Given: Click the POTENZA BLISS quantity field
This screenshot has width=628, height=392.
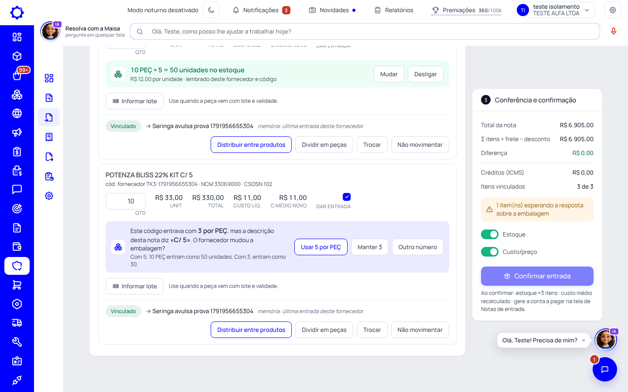Looking at the screenshot, I should 126,201.
